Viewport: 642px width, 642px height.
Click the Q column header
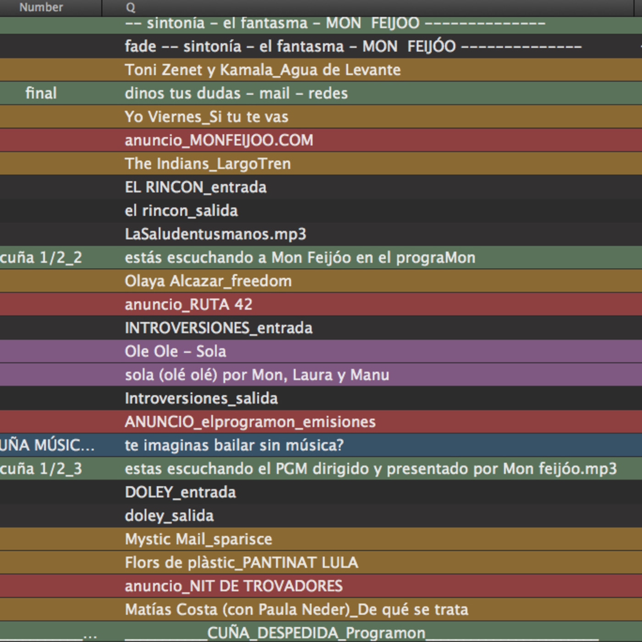[131, 7]
